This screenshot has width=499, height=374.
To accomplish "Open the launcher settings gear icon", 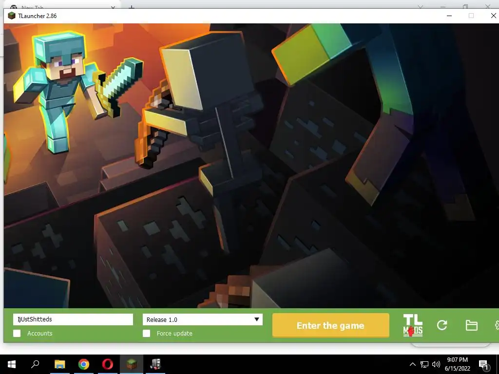I will 497,325.
